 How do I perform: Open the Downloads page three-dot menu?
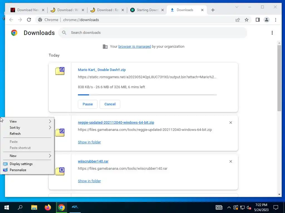272,33
